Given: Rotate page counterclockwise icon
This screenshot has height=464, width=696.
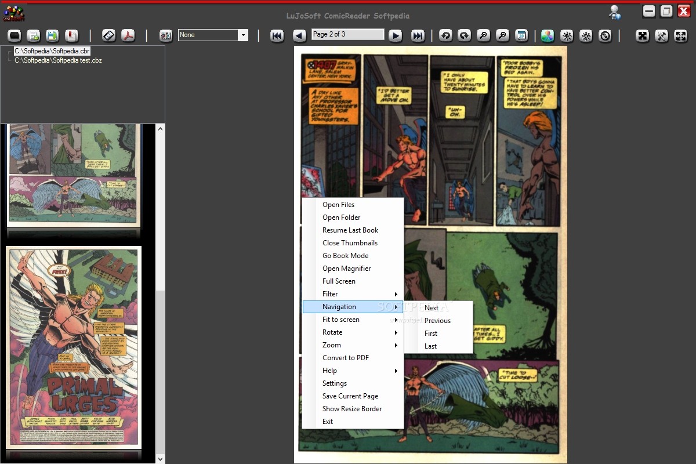Looking at the screenshot, I should coord(445,36).
